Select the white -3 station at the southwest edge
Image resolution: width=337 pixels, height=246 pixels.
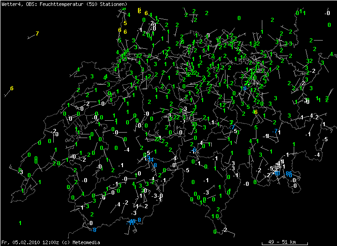tap(20, 172)
